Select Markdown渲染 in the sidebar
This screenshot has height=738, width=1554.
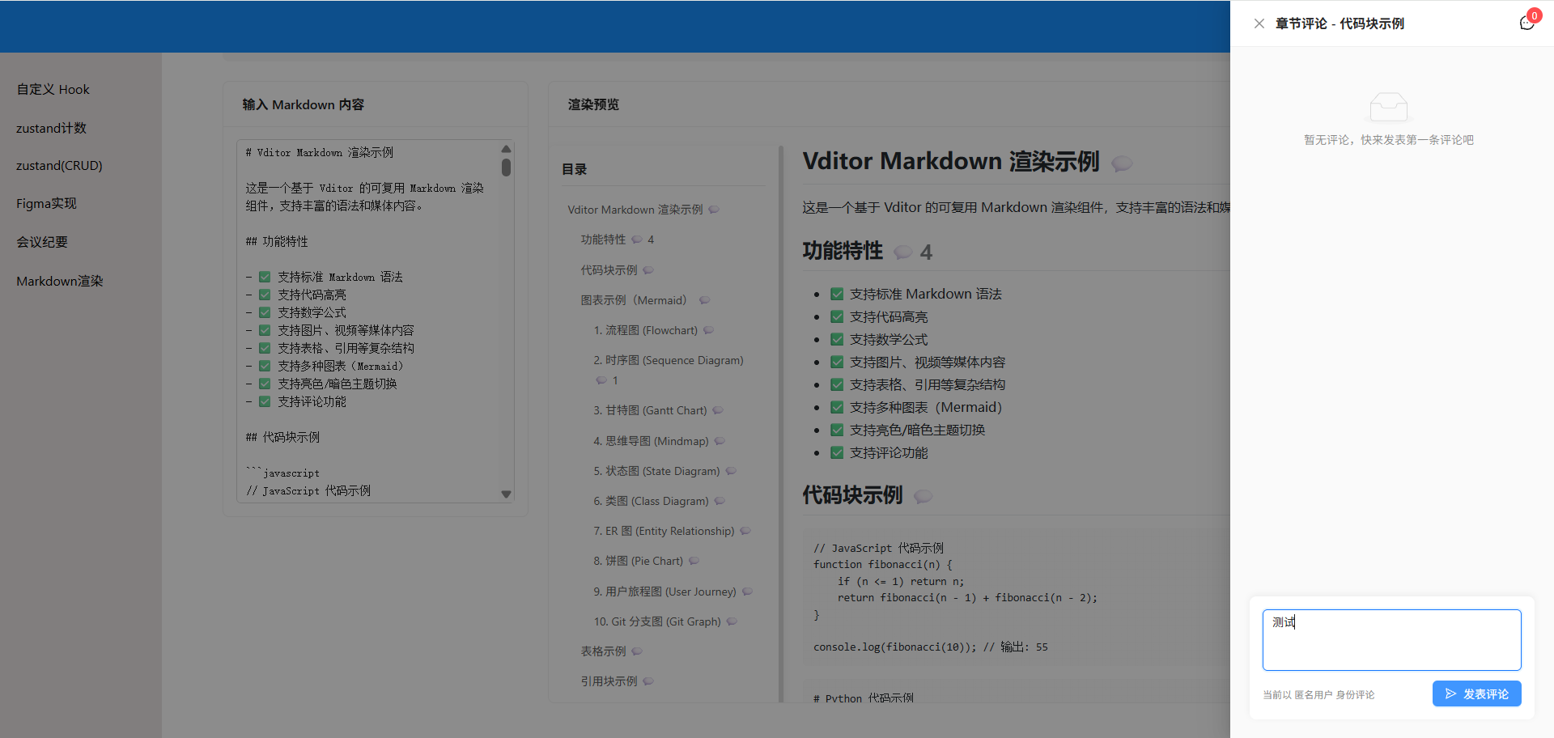pyautogui.click(x=60, y=281)
